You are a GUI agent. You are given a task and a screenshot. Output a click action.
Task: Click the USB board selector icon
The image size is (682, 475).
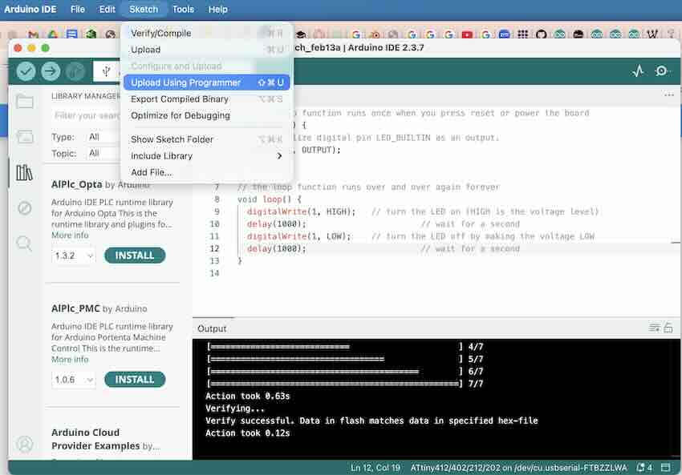click(x=106, y=71)
